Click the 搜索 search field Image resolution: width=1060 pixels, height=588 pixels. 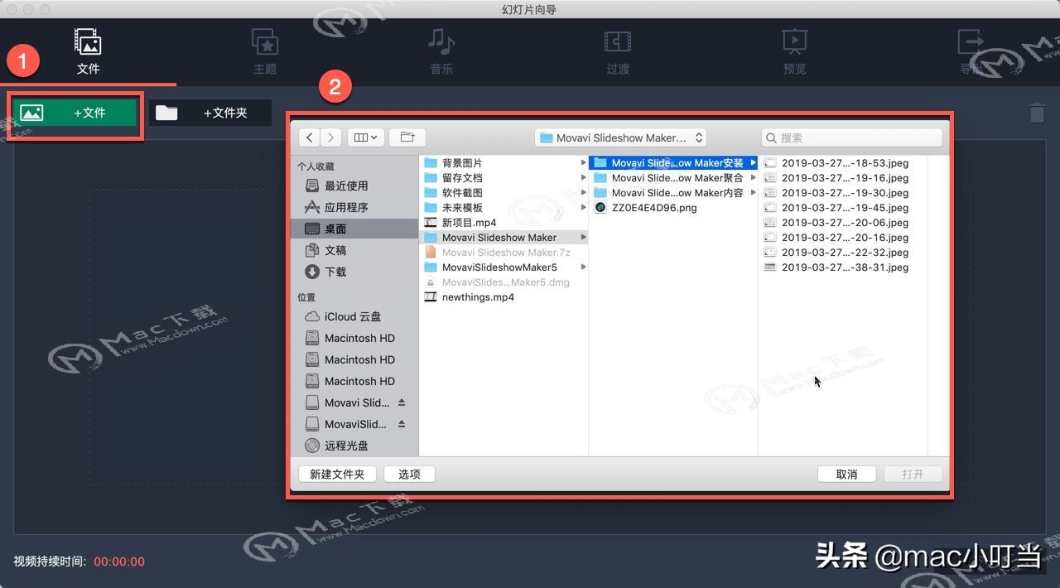pyautogui.click(x=851, y=137)
